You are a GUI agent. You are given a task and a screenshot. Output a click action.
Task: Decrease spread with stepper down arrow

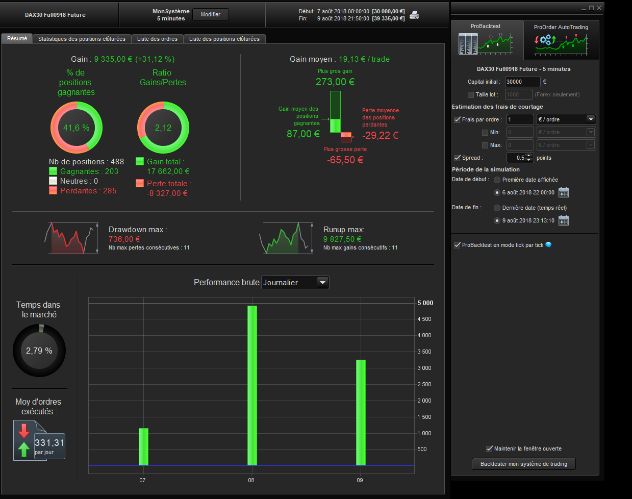529,160
